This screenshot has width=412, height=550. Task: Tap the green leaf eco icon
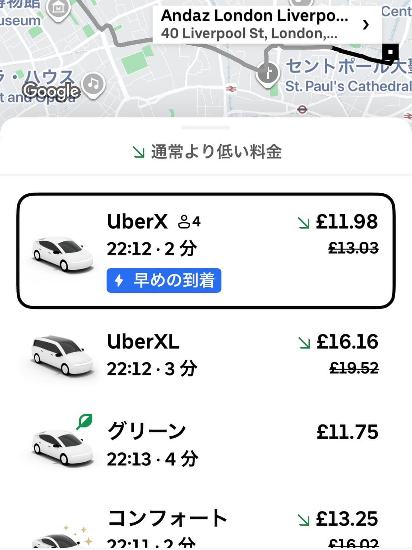coord(84,422)
